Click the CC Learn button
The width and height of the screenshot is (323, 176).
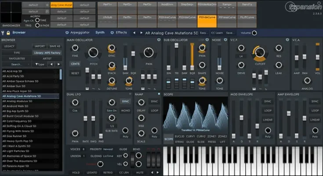(217, 33)
